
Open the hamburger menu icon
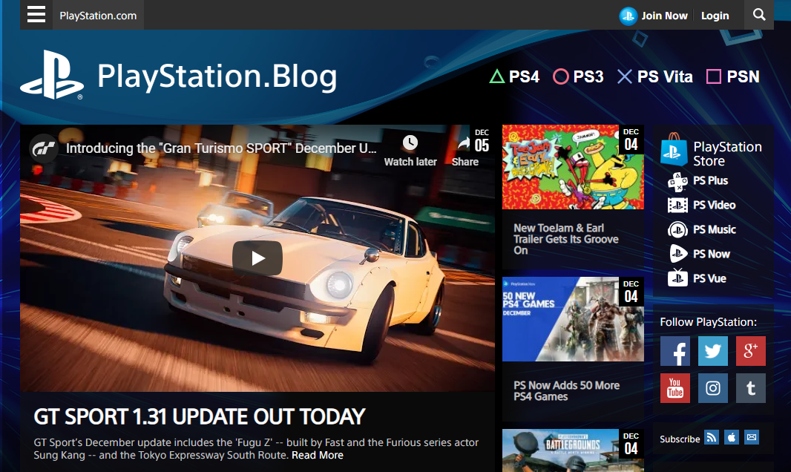36,14
